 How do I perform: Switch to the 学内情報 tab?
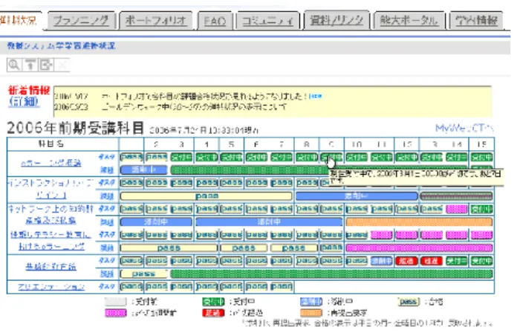coord(476,21)
